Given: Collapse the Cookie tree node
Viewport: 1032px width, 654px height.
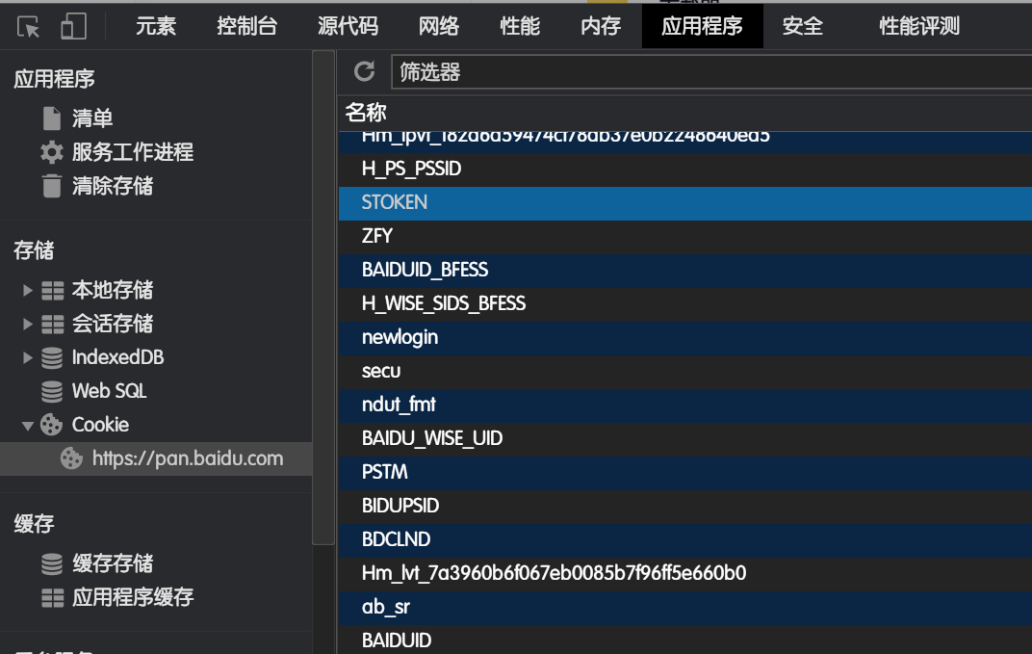Looking at the screenshot, I should (28, 425).
